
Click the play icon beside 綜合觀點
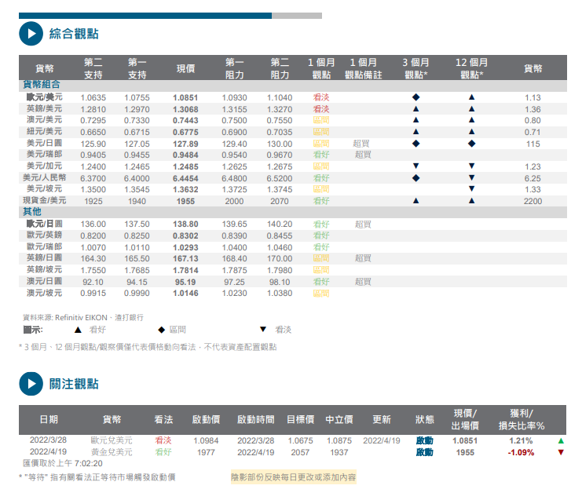pyautogui.click(x=30, y=34)
